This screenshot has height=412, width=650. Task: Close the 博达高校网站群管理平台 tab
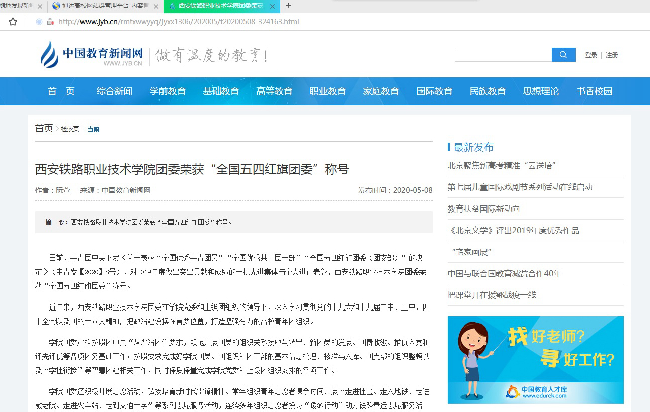(x=156, y=6)
